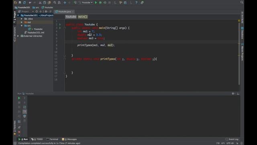Click the Undo arrow icon
257x145 pixels.
pyautogui.click(x=30, y=2)
